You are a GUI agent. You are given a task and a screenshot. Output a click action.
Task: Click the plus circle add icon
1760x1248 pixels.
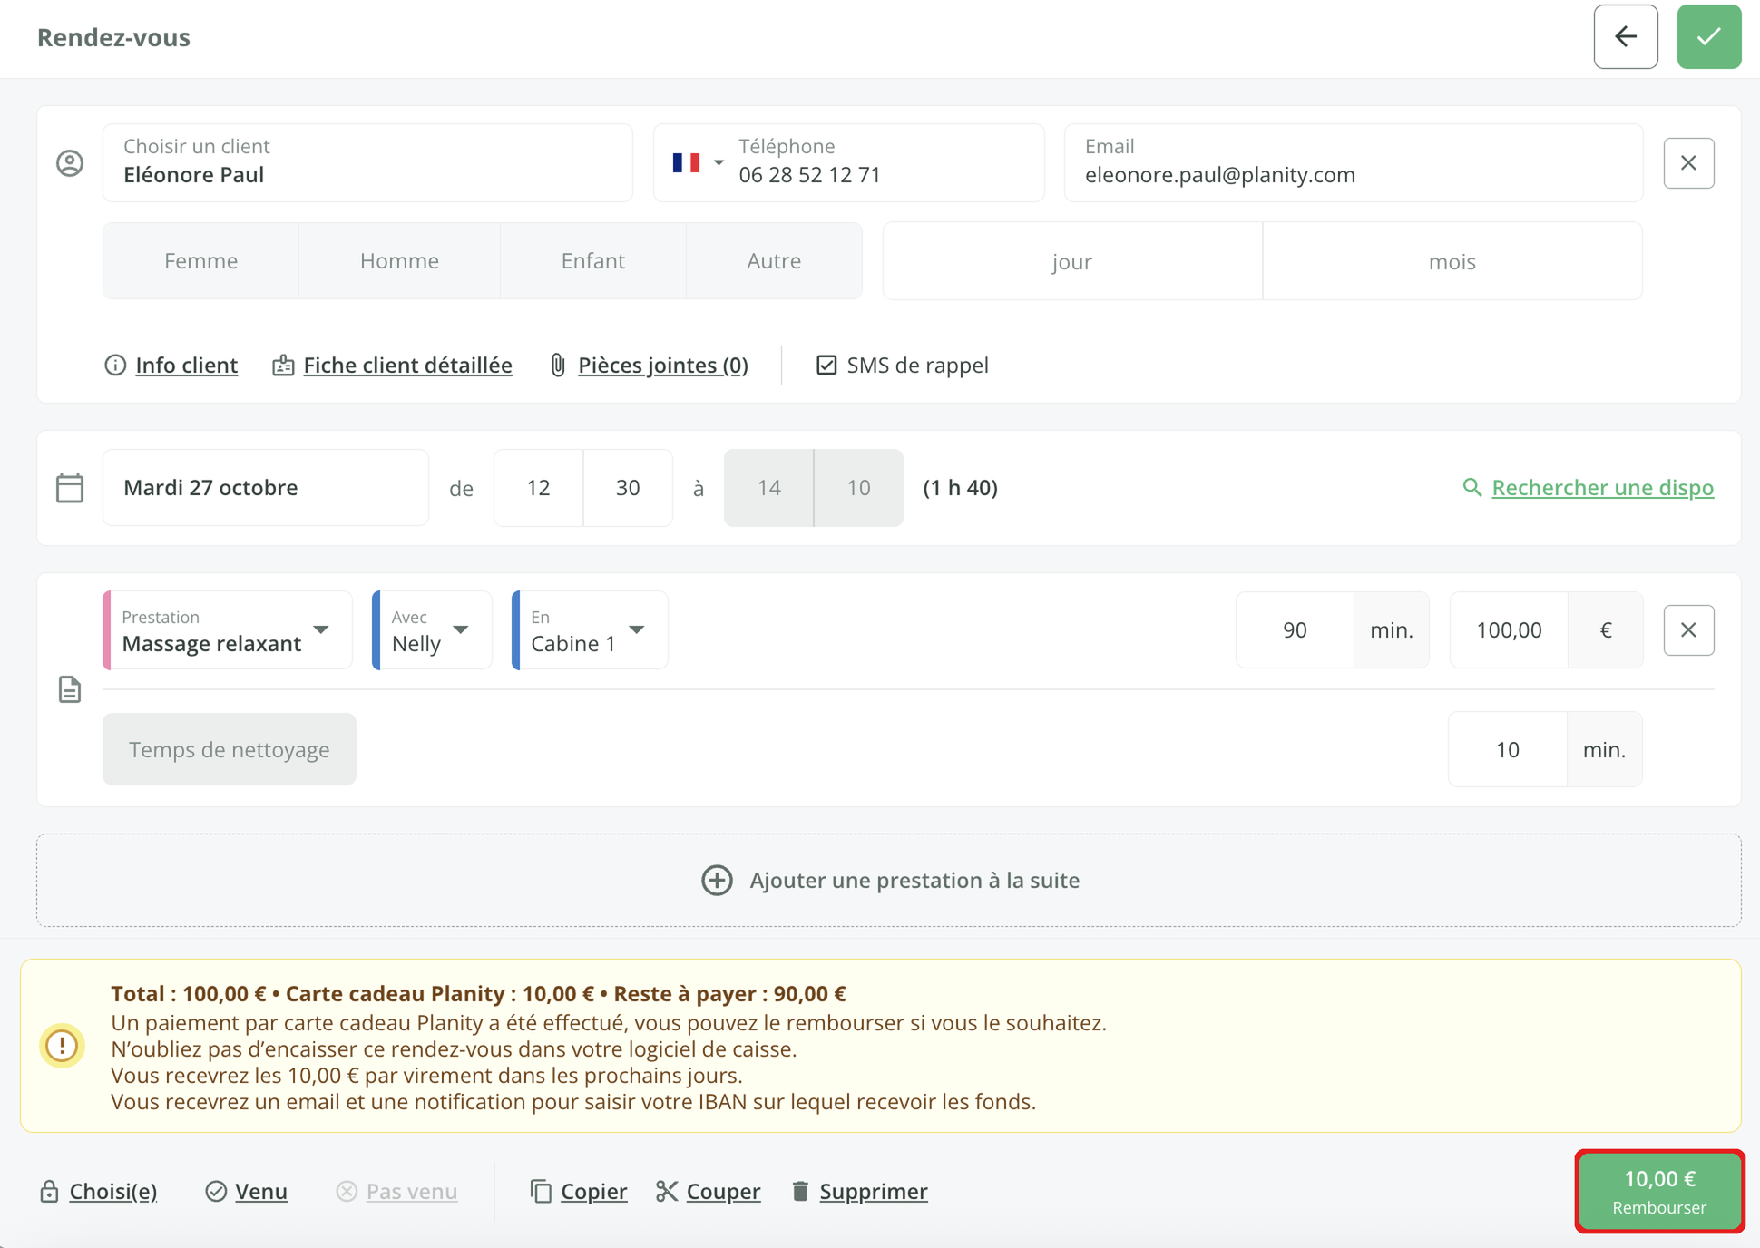[717, 880]
